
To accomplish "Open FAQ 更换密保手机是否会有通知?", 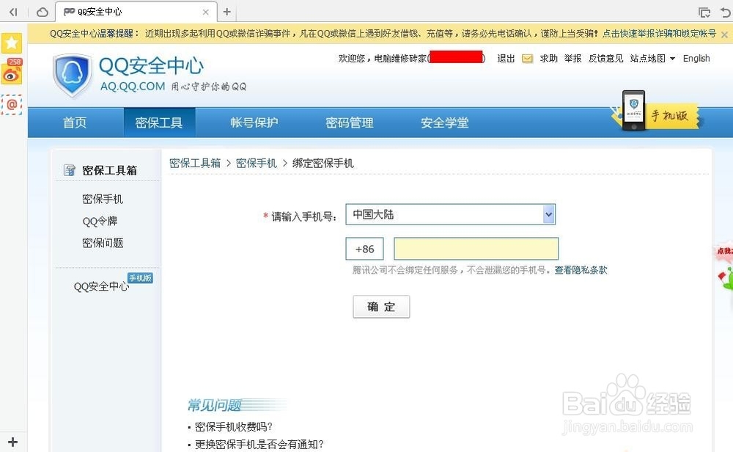I will pos(259,445).
